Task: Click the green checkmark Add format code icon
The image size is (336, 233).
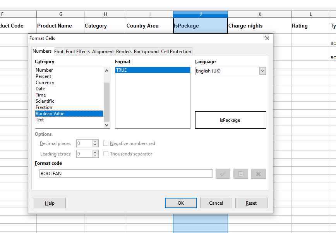Action: (223, 174)
